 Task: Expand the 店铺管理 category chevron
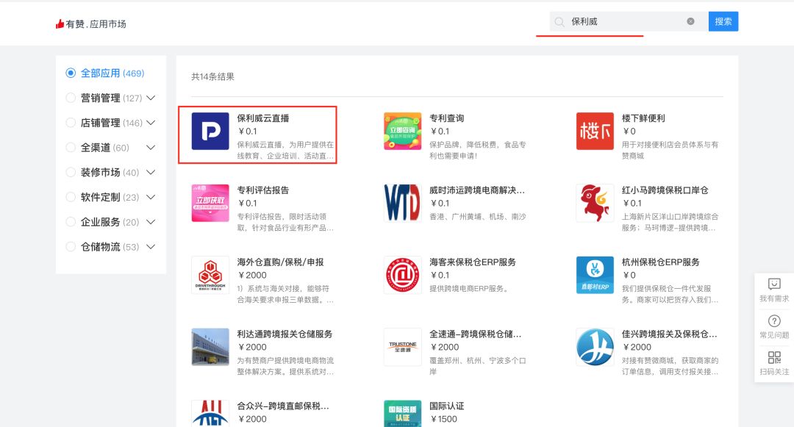click(x=151, y=123)
